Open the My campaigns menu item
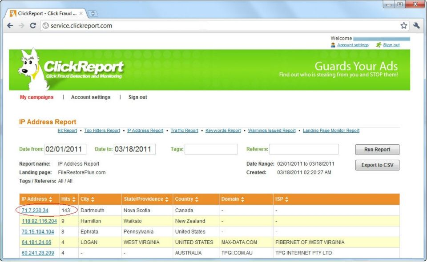The image size is (427, 262). point(36,97)
